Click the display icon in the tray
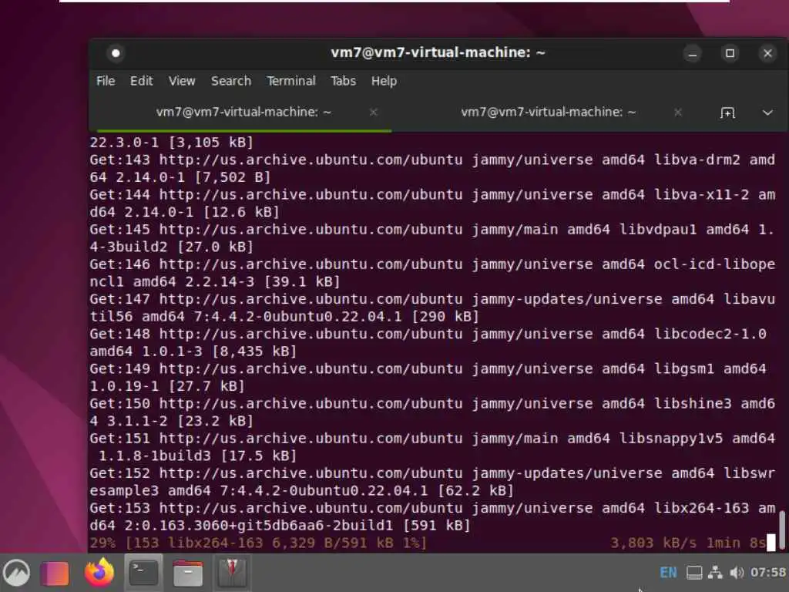 coord(694,573)
